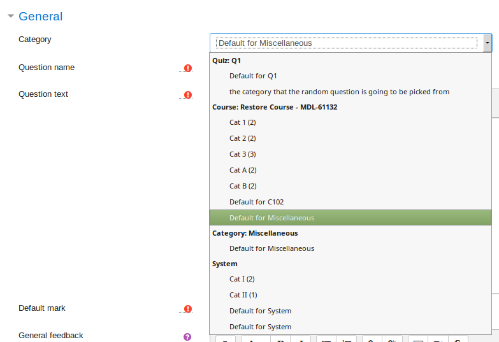Choose the random question category option

point(351,92)
